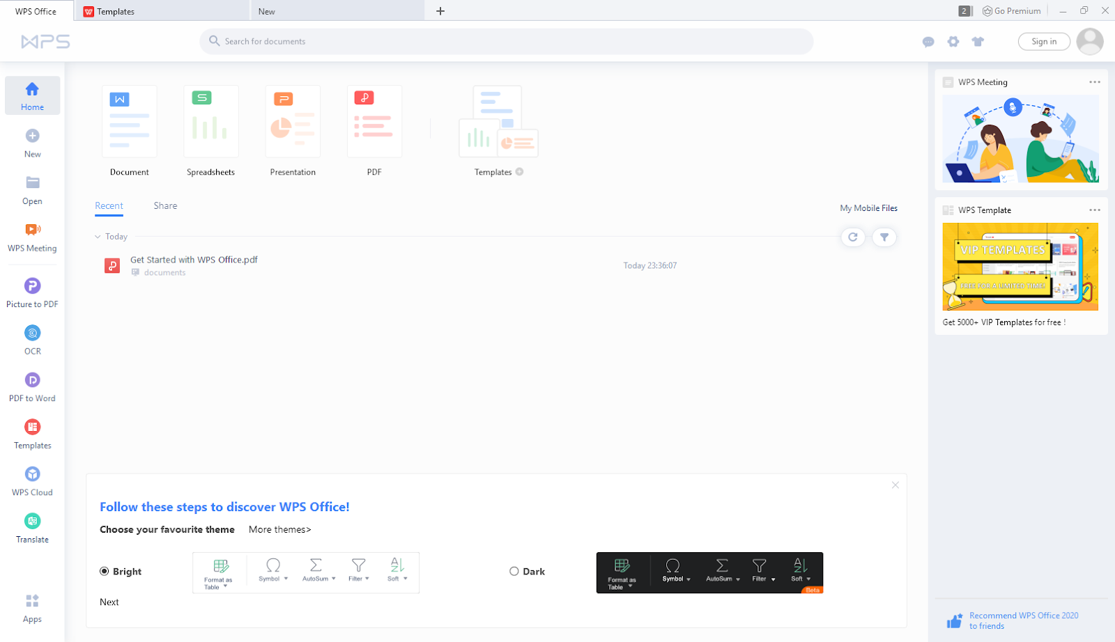Open the VIP Templates banner
The width and height of the screenshot is (1115, 642).
(x=1020, y=267)
